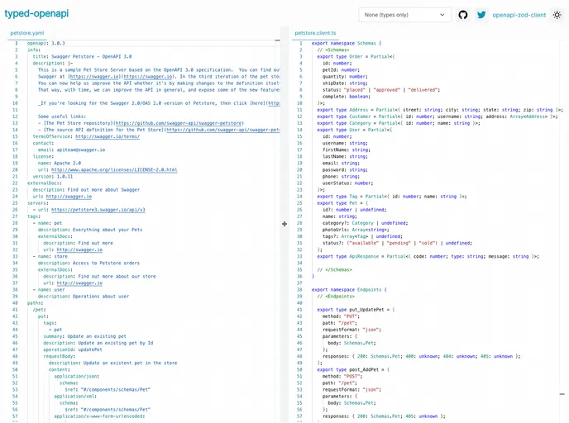Click 'export type Order = Partial<{' line

point(356,56)
